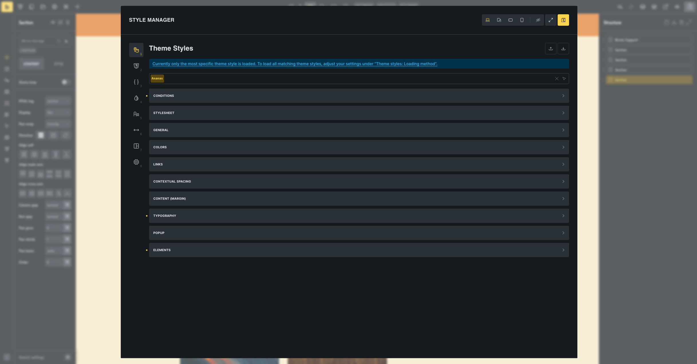The height and width of the screenshot is (364, 697).
Task: Click the fullscreen expand arrows icon
Action: tap(550, 20)
